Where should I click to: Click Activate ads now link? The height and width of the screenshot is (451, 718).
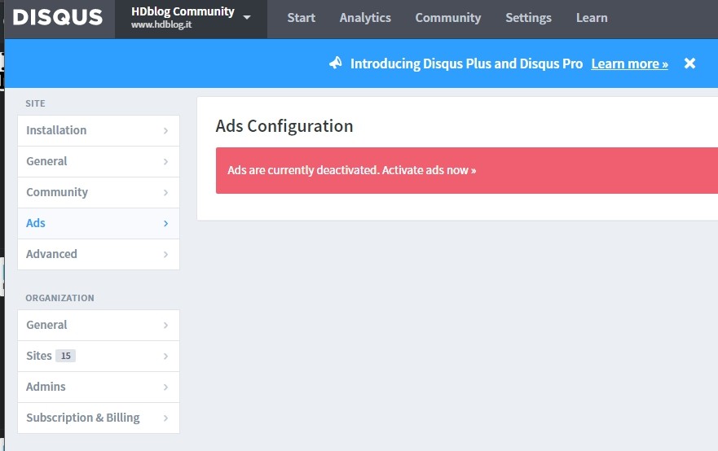coord(429,170)
